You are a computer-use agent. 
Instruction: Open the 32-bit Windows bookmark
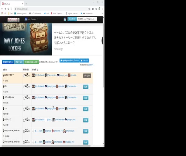pyautogui.click(x=36, y=13)
